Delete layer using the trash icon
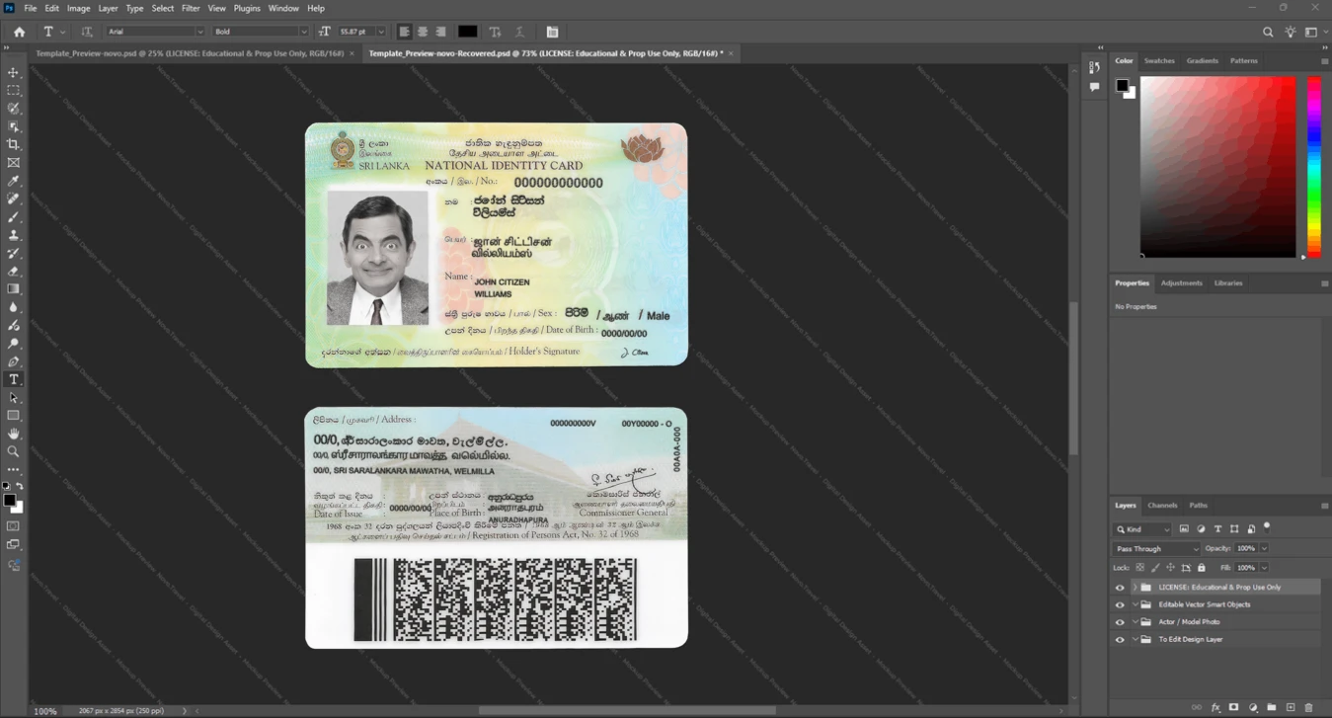The image size is (1332, 718). [1309, 707]
